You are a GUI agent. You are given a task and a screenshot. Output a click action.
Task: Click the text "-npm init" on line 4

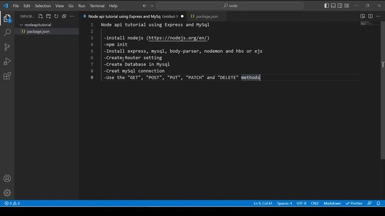[115, 44]
